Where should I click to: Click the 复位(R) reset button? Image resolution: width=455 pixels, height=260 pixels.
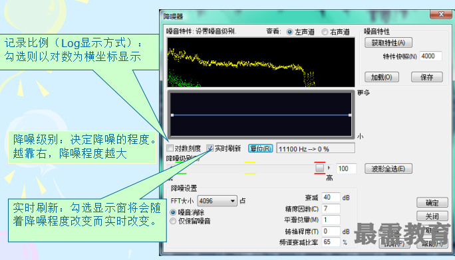(x=260, y=149)
